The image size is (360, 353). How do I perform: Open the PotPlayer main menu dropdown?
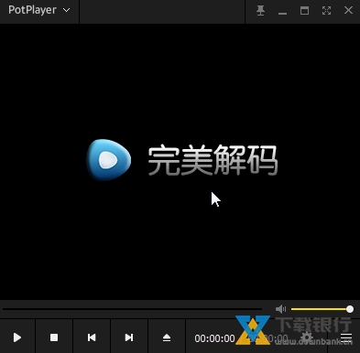click(39, 10)
